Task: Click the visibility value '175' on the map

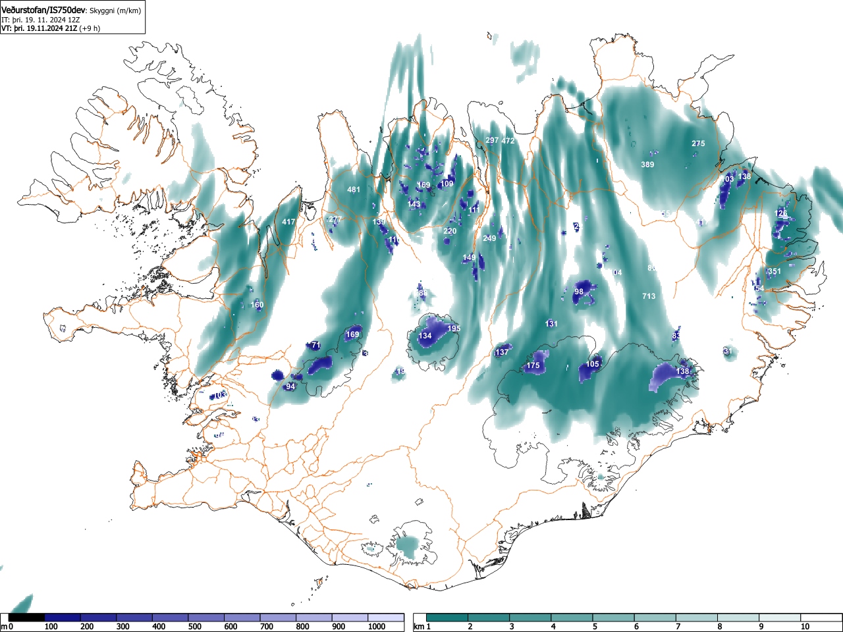Action: (533, 365)
